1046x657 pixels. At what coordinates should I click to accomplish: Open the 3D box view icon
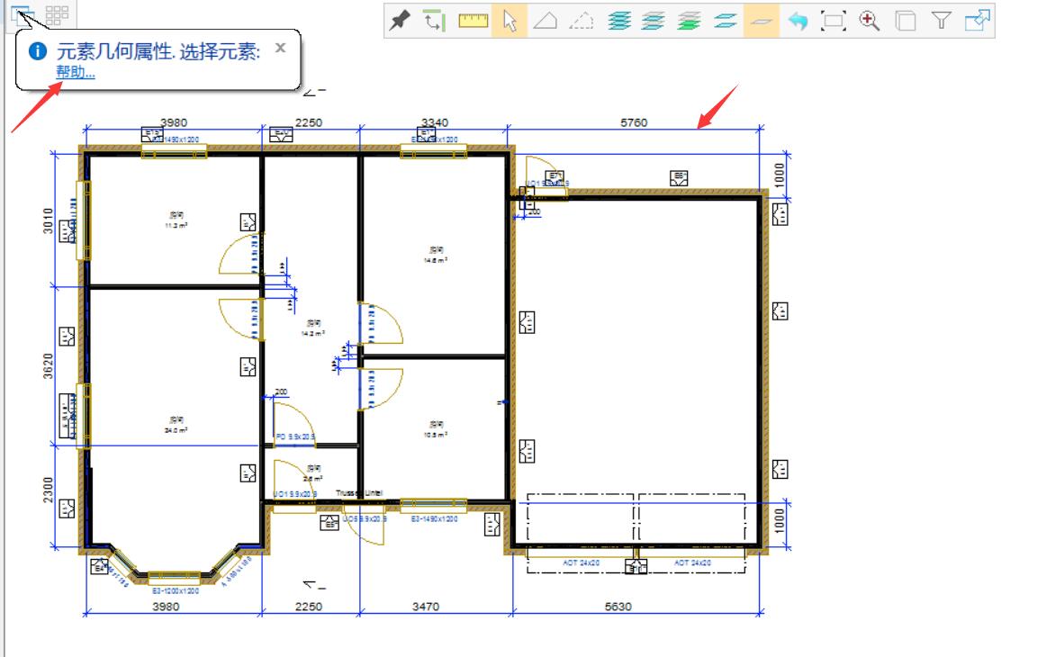point(906,21)
